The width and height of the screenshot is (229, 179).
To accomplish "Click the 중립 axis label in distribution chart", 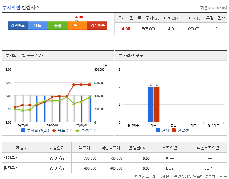I will click(x=173, y=125).
